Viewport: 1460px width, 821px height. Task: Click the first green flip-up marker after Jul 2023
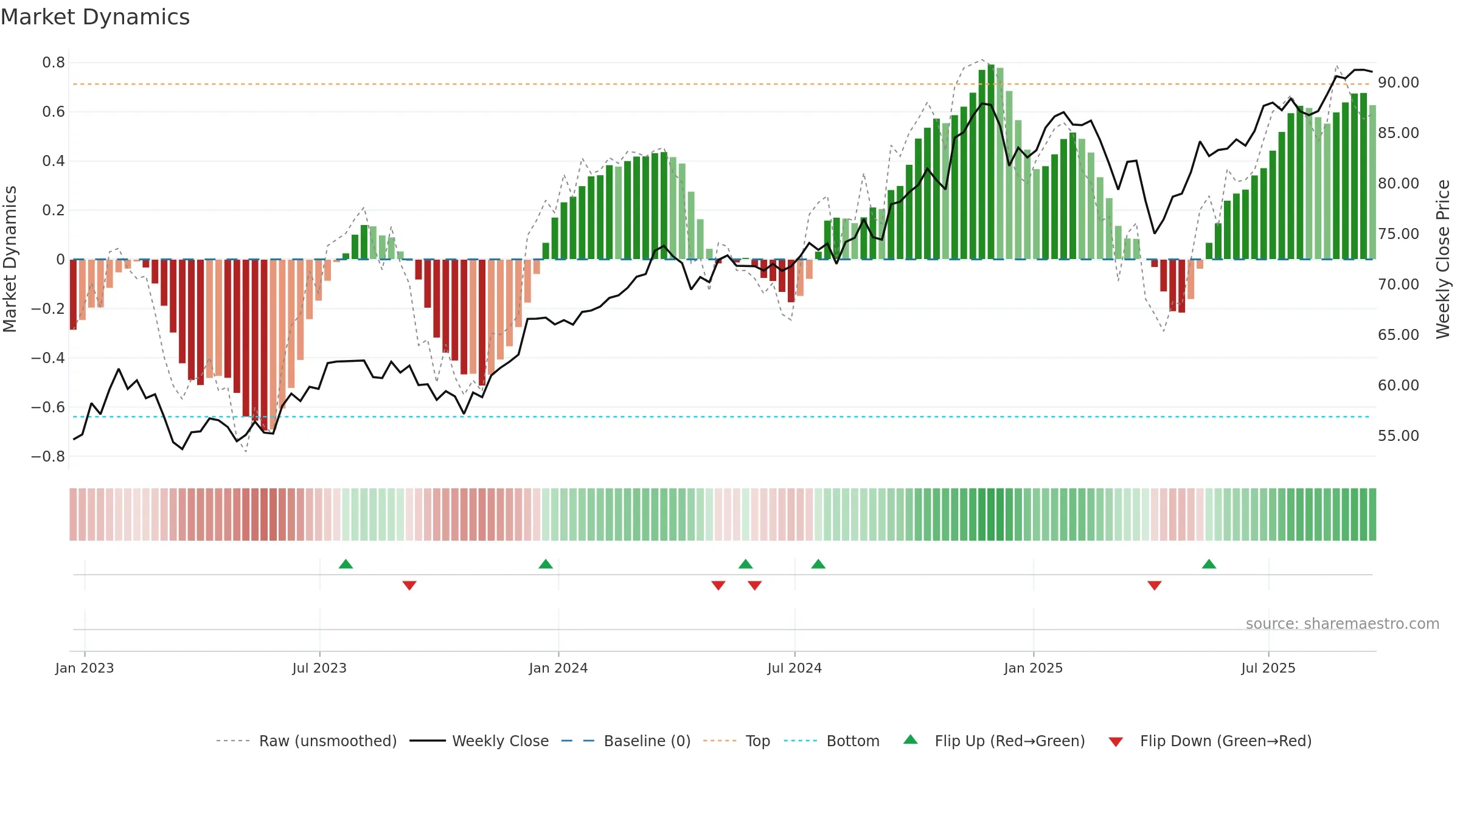click(x=346, y=564)
